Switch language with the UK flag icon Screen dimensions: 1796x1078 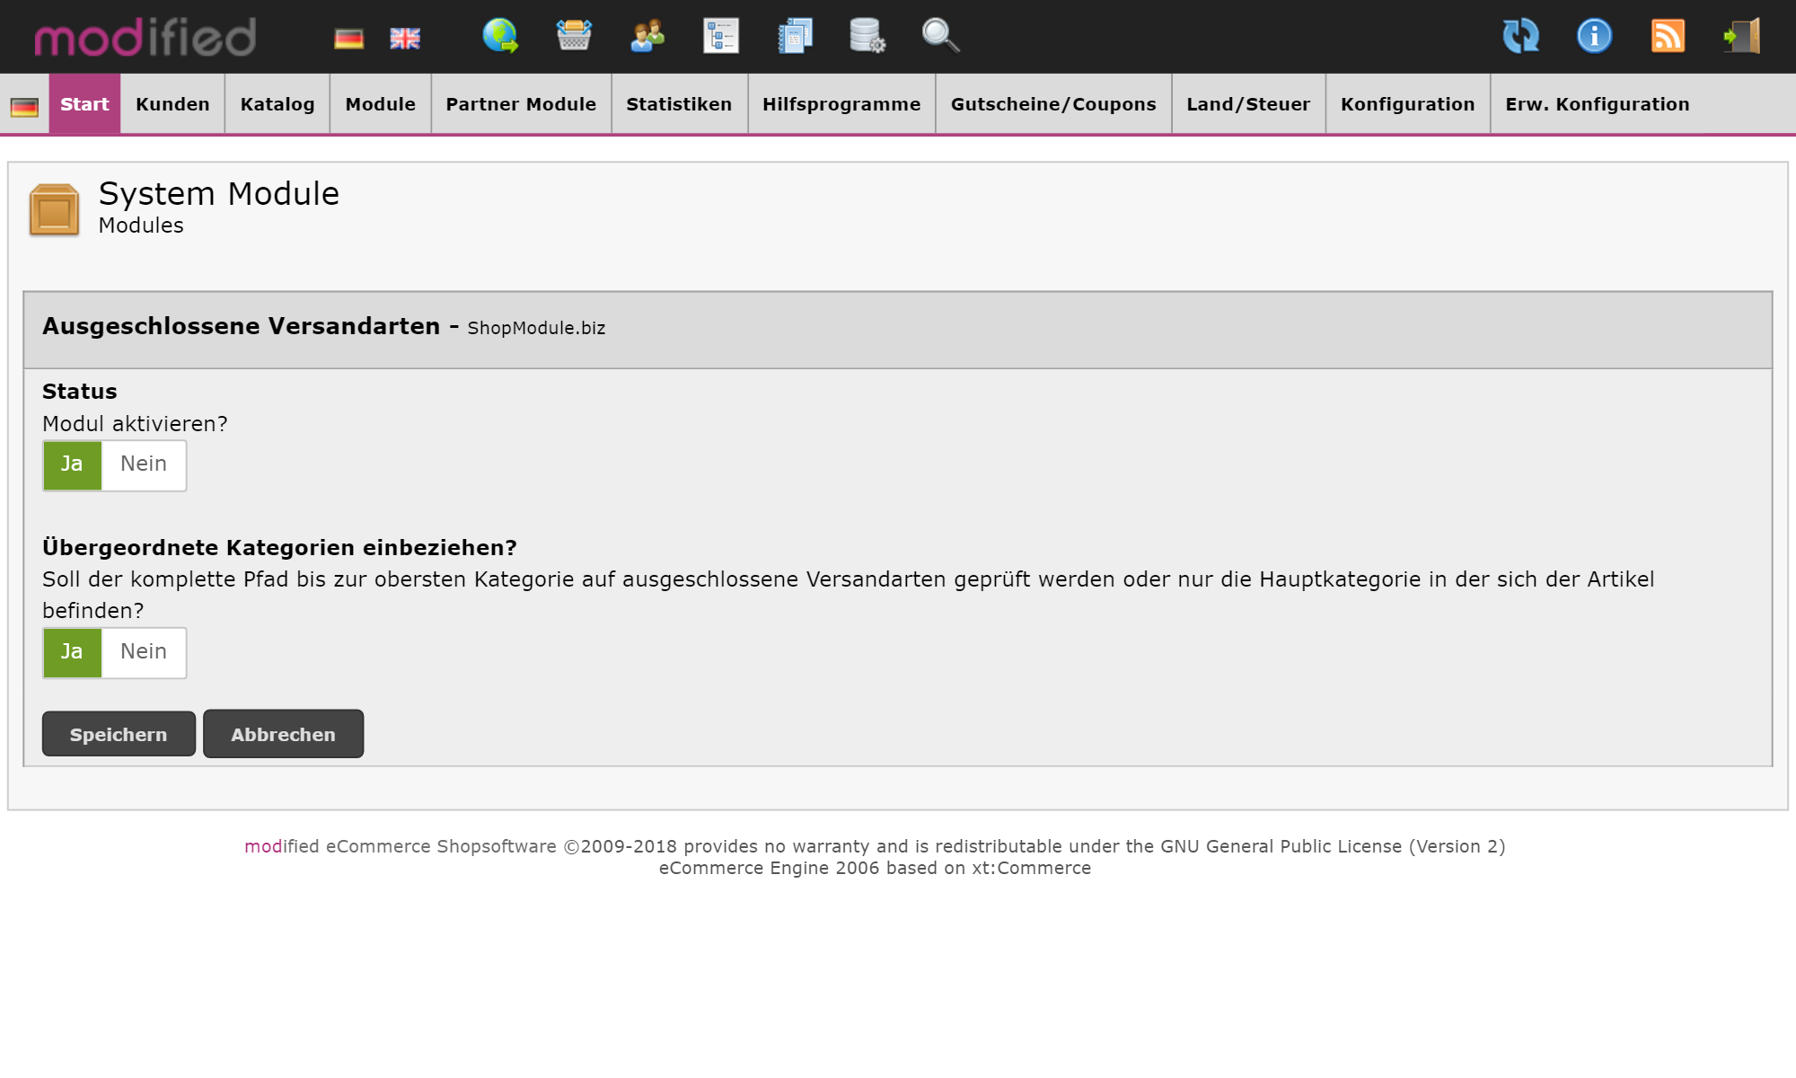(405, 38)
